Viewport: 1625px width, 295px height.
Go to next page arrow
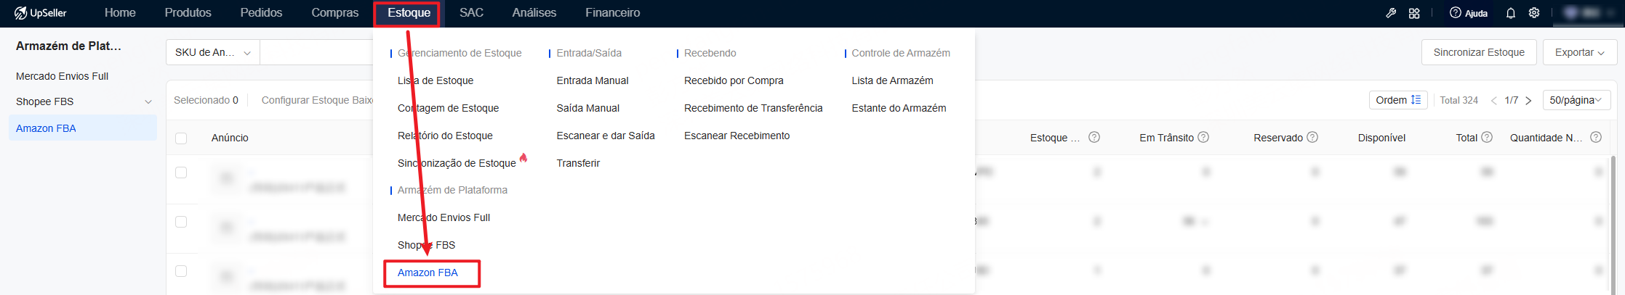[x=1528, y=101]
